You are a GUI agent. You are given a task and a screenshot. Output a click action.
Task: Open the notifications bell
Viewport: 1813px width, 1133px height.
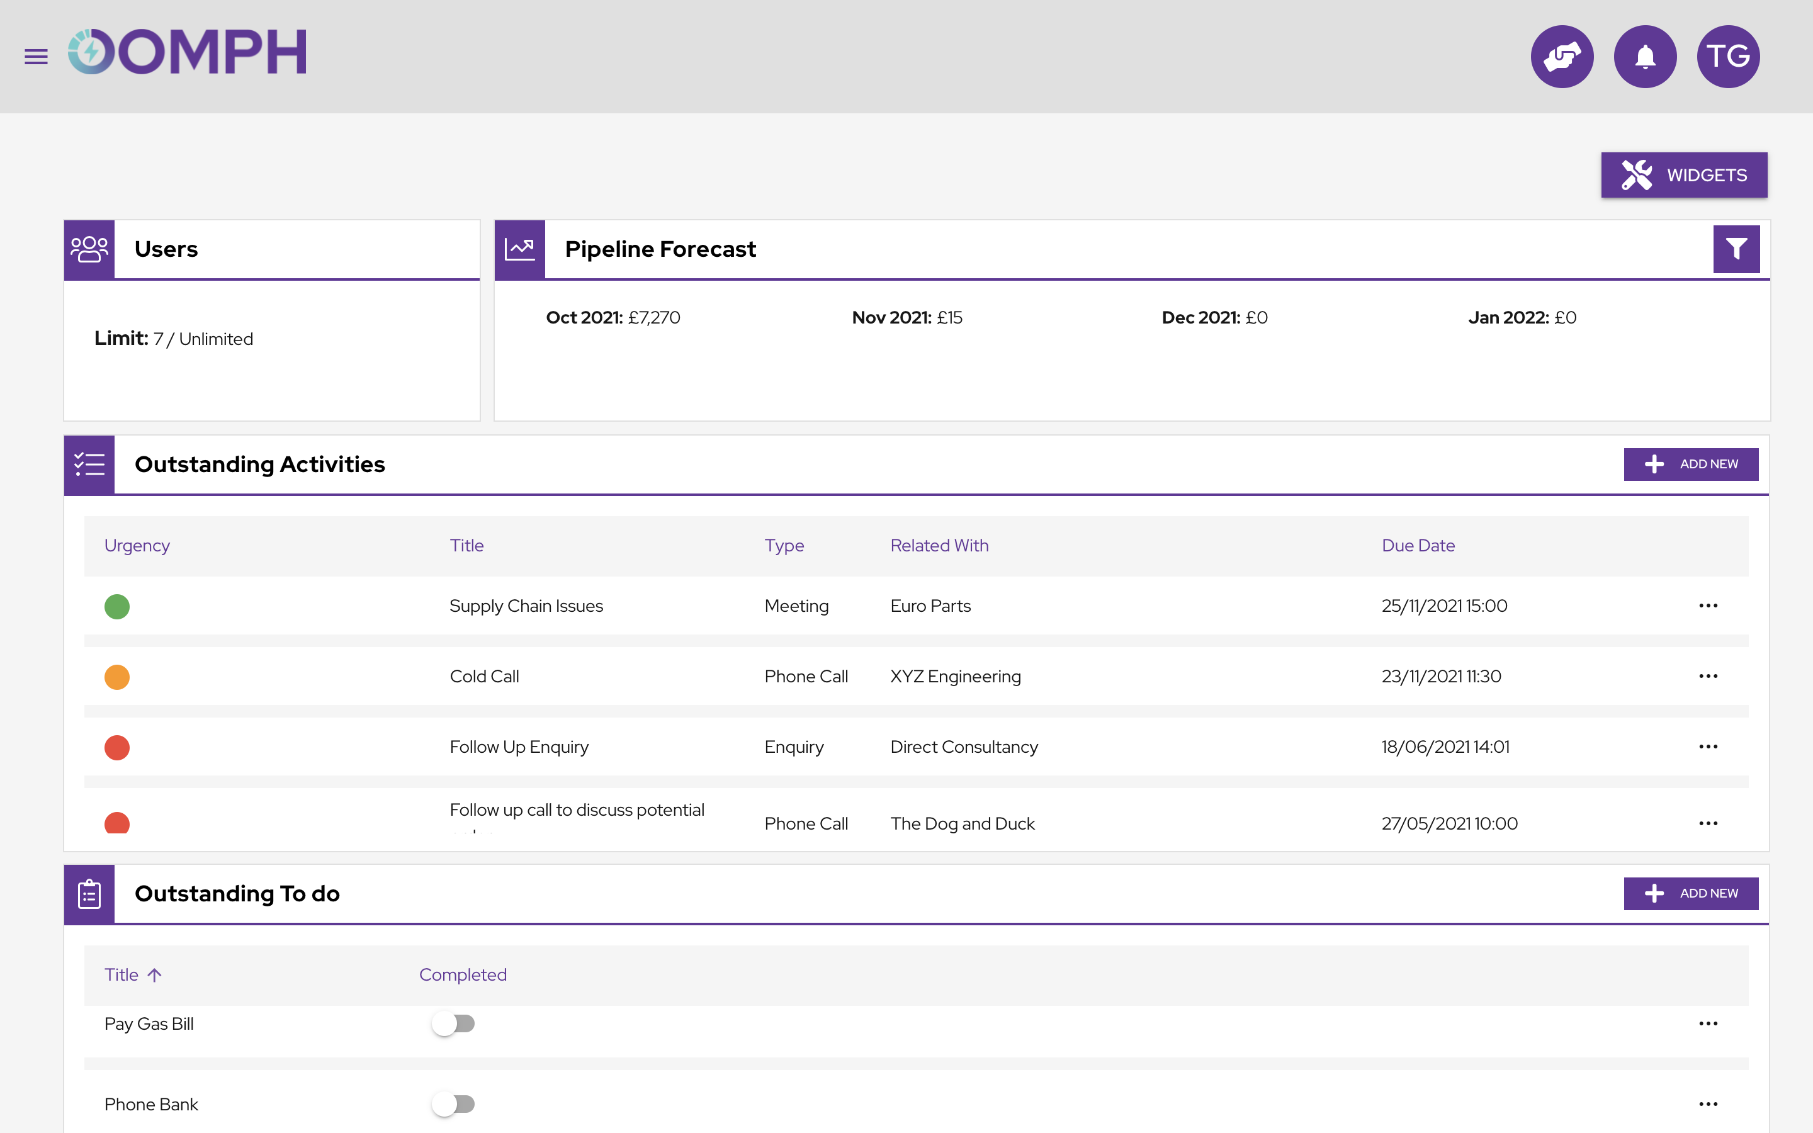(1644, 56)
